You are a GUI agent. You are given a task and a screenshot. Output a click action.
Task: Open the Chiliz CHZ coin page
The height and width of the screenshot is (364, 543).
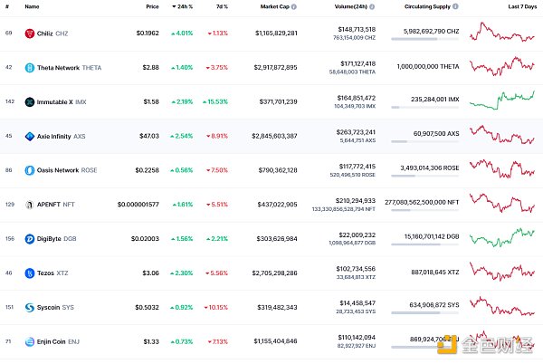[x=52, y=34]
